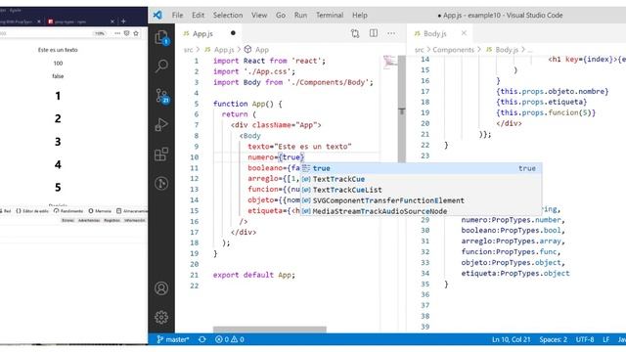626x352 pixels.
Task: Open the Run menu
Action: (x=300, y=16)
